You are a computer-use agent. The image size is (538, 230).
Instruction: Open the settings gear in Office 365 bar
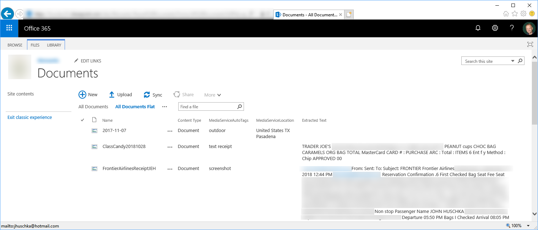495,28
